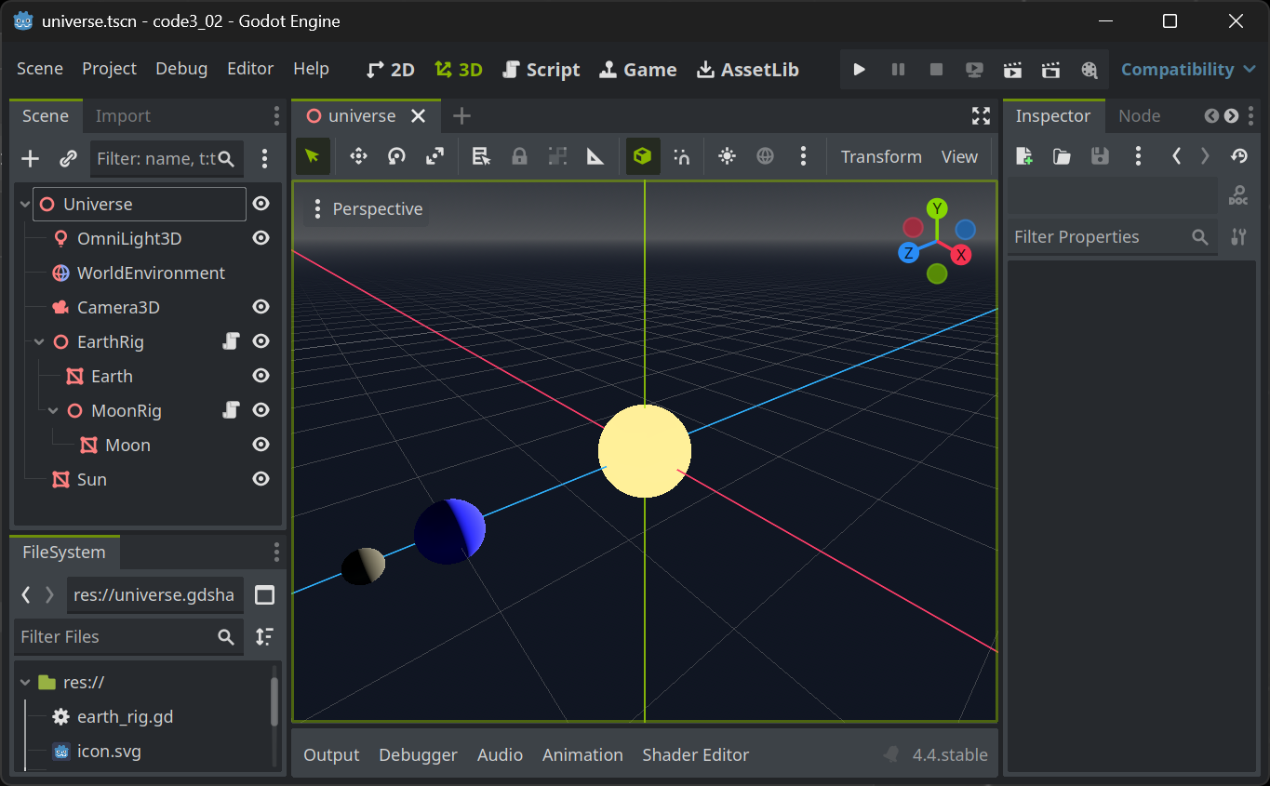This screenshot has height=786, width=1270.
Task: Click the Filter Files search field
Action: pyautogui.click(x=128, y=637)
